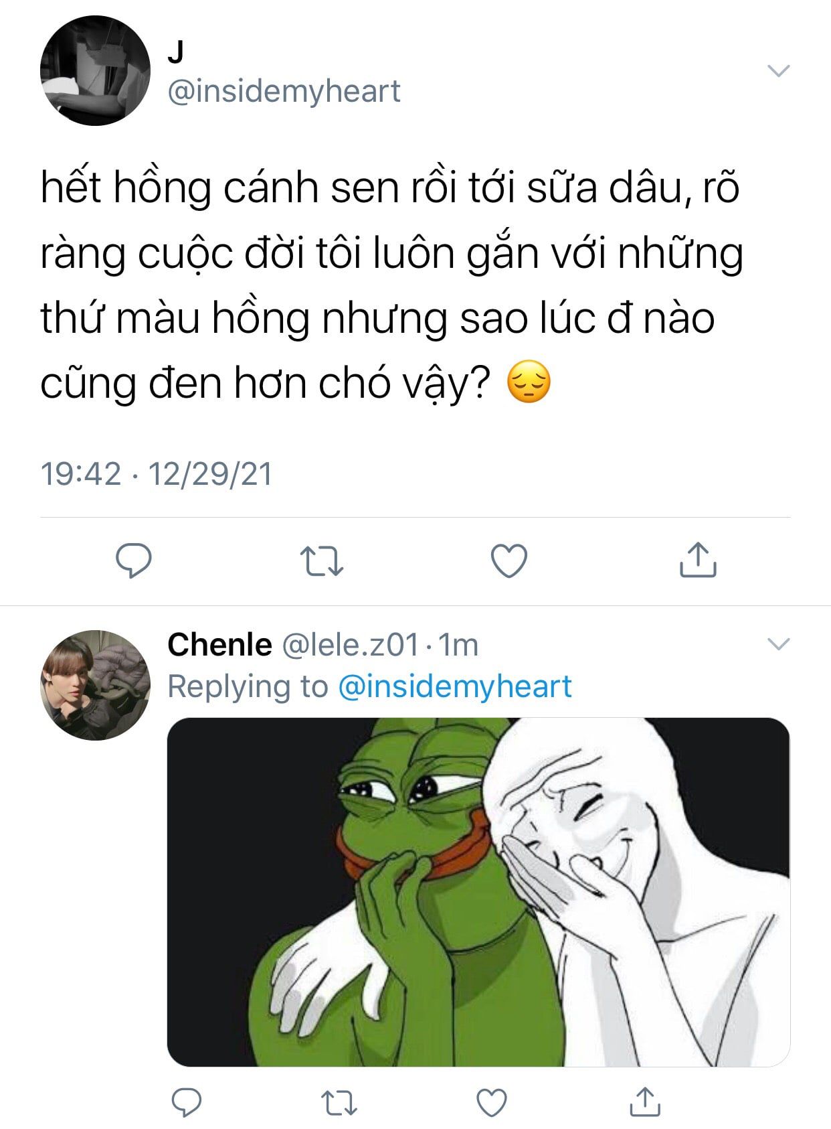This screenshot has width=831, height=1129.
Task: Share Chenle's reply tweet
Action: tap(645, 1102)
